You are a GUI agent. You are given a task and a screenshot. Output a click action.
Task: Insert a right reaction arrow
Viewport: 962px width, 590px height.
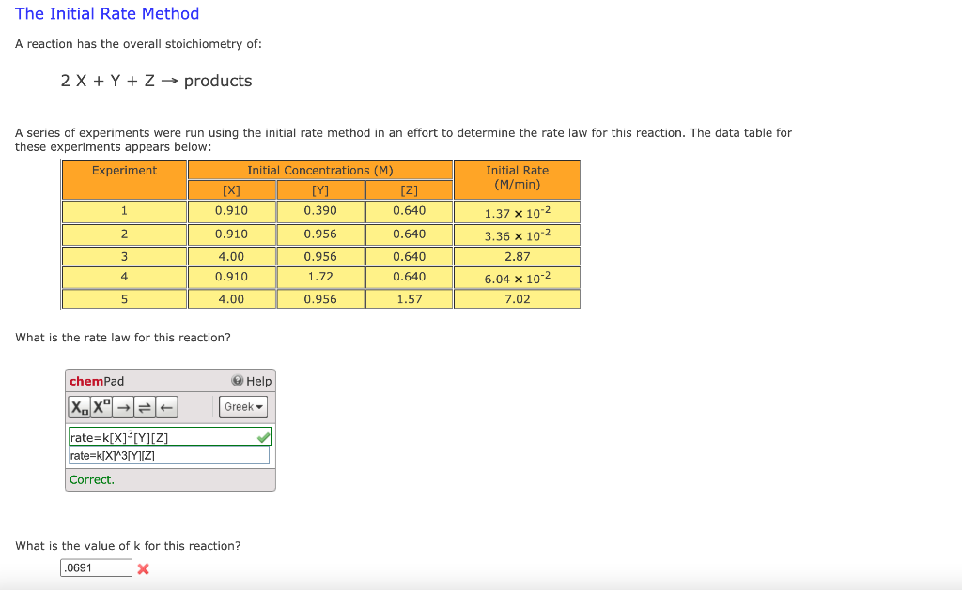(x=123, y=407)
